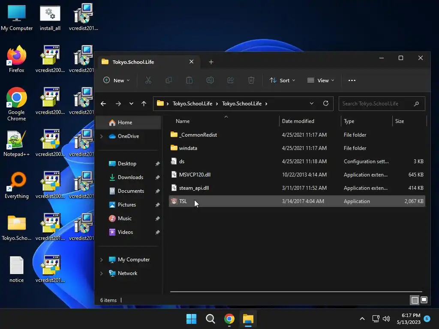This screenshot has width=439, height=329.
Task: Open Windows Start menu
Action: click(192, 319)
